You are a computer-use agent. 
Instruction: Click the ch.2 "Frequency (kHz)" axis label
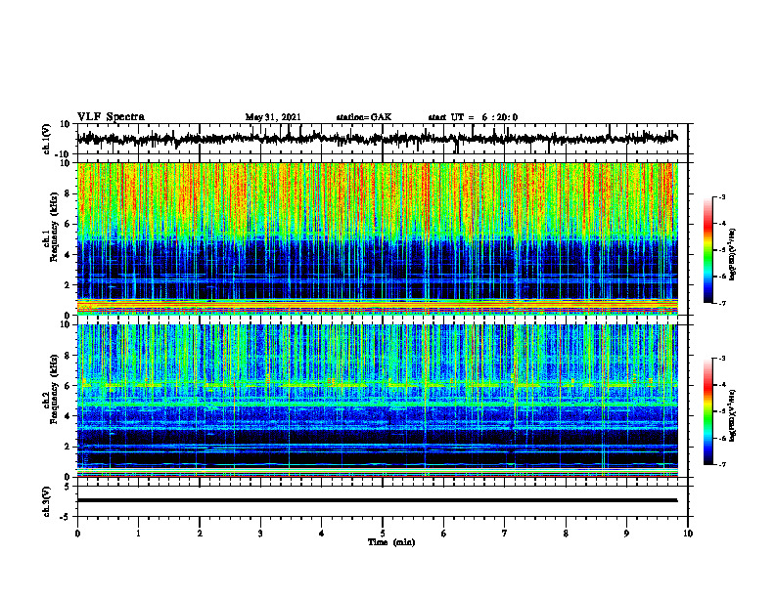click(x=55, y=389)
